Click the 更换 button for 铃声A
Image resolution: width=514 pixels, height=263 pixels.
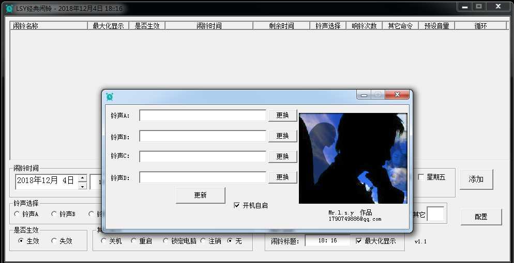point(282,116)
